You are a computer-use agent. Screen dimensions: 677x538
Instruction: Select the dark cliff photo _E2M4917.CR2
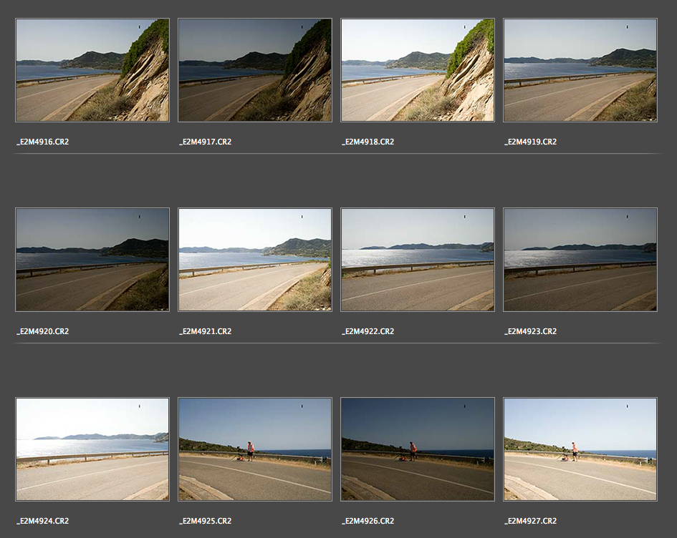pyautogui.click(x=254, y=70)
